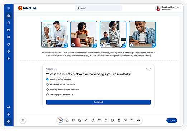Add a text block from bottom toolbar
Screen dimensions: 187x131
pyautogui.click(x=67, y=120)
